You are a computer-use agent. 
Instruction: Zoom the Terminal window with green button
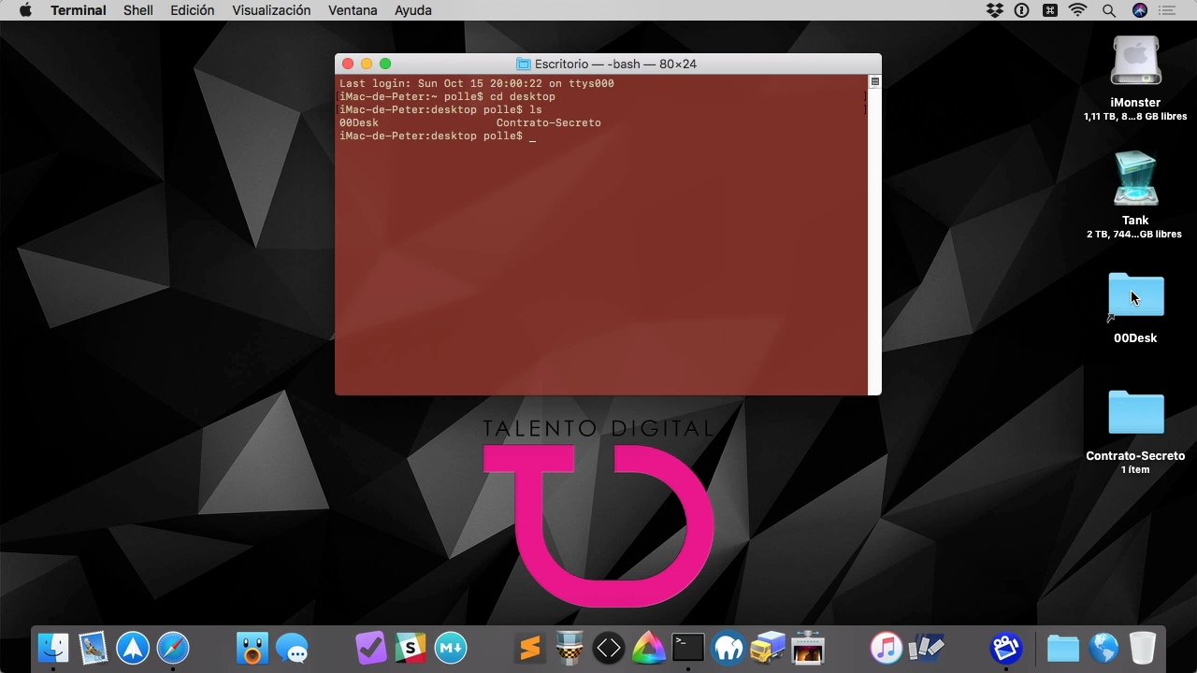coord(385,64)
